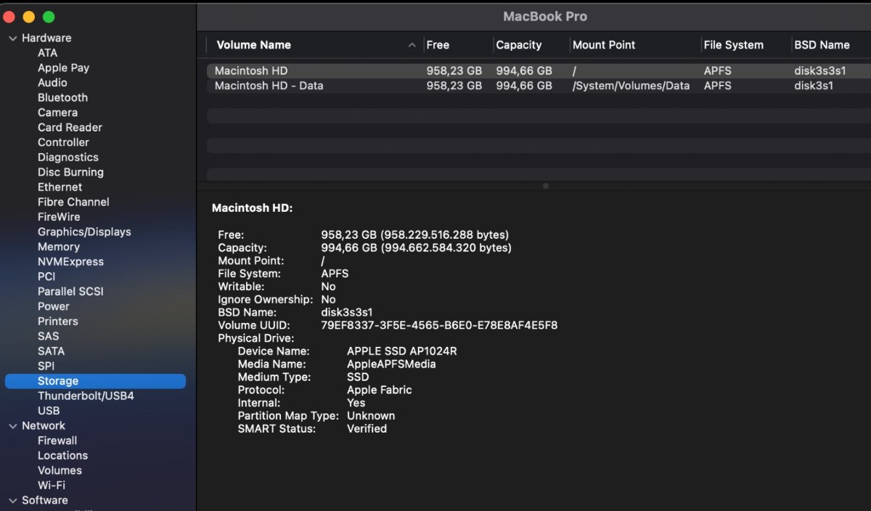
Task: Select the Software category heading
Action: [x=45, y=500]
